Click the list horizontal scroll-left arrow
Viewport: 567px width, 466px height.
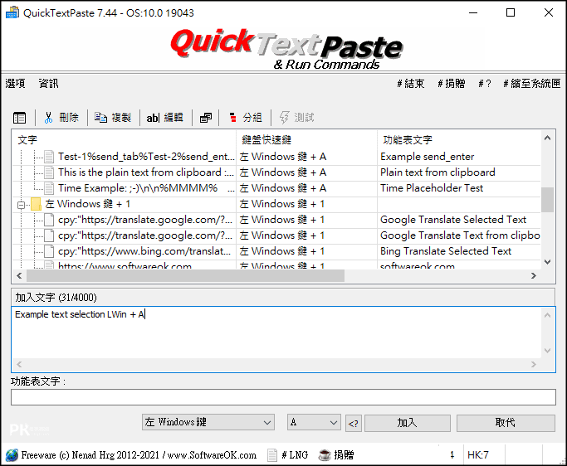click(19, 275)
